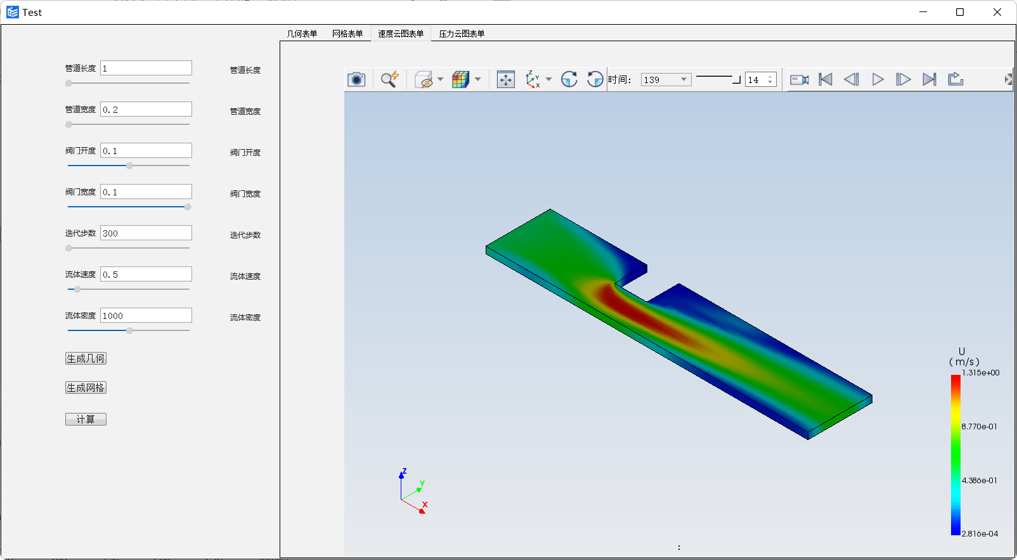
Task: Click the 阀门宽度 input field
Action: [x=146, y=192]
